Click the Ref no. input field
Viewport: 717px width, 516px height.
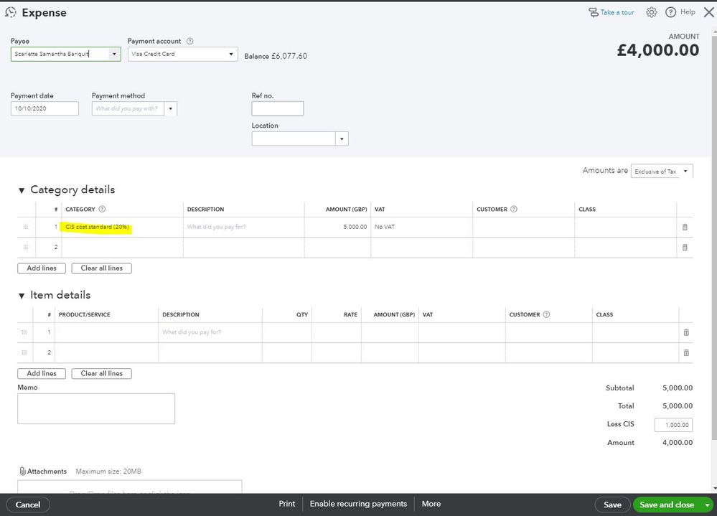[277, 108]
